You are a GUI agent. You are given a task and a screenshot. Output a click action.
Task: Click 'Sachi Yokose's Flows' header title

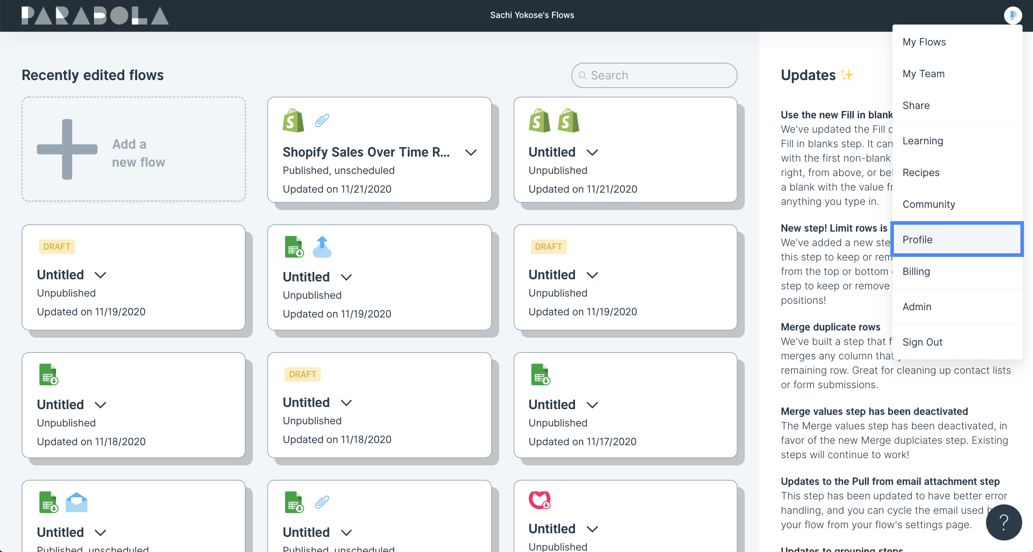click(532, 15)
